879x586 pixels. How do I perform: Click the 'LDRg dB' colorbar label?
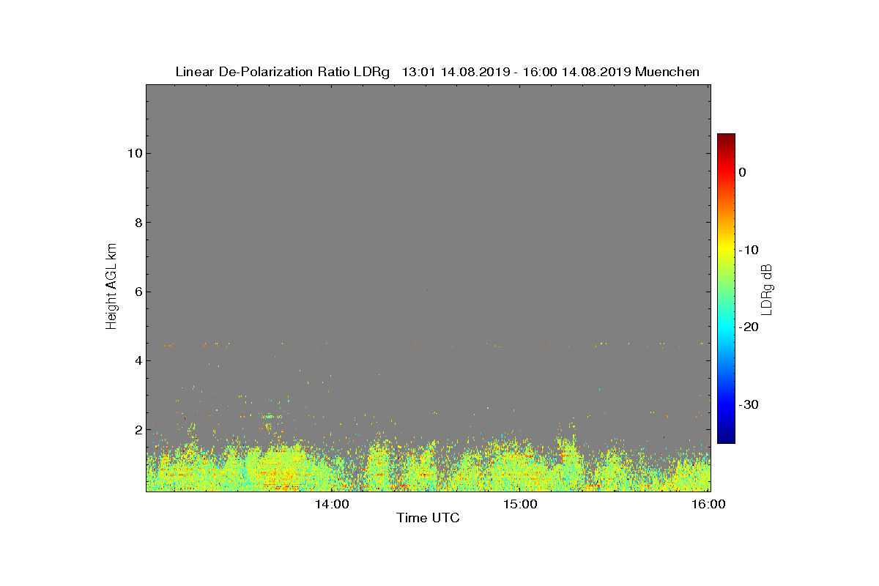(767, 289)
